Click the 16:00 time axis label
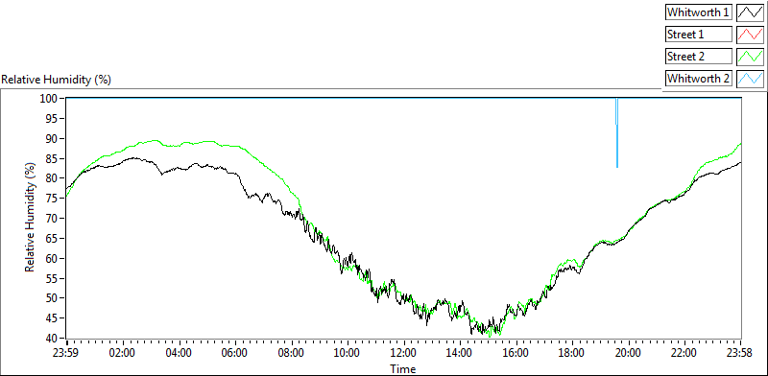768x376 pixels. tap(516, 353)
